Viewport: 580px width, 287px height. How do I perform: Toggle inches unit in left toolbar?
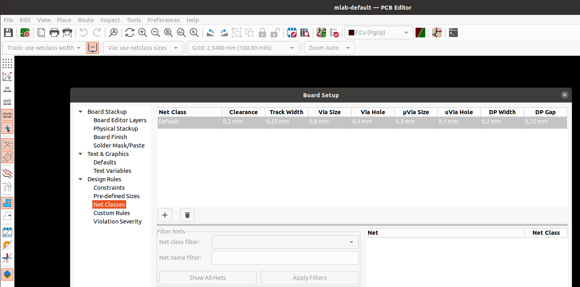[x=7, y=89]
